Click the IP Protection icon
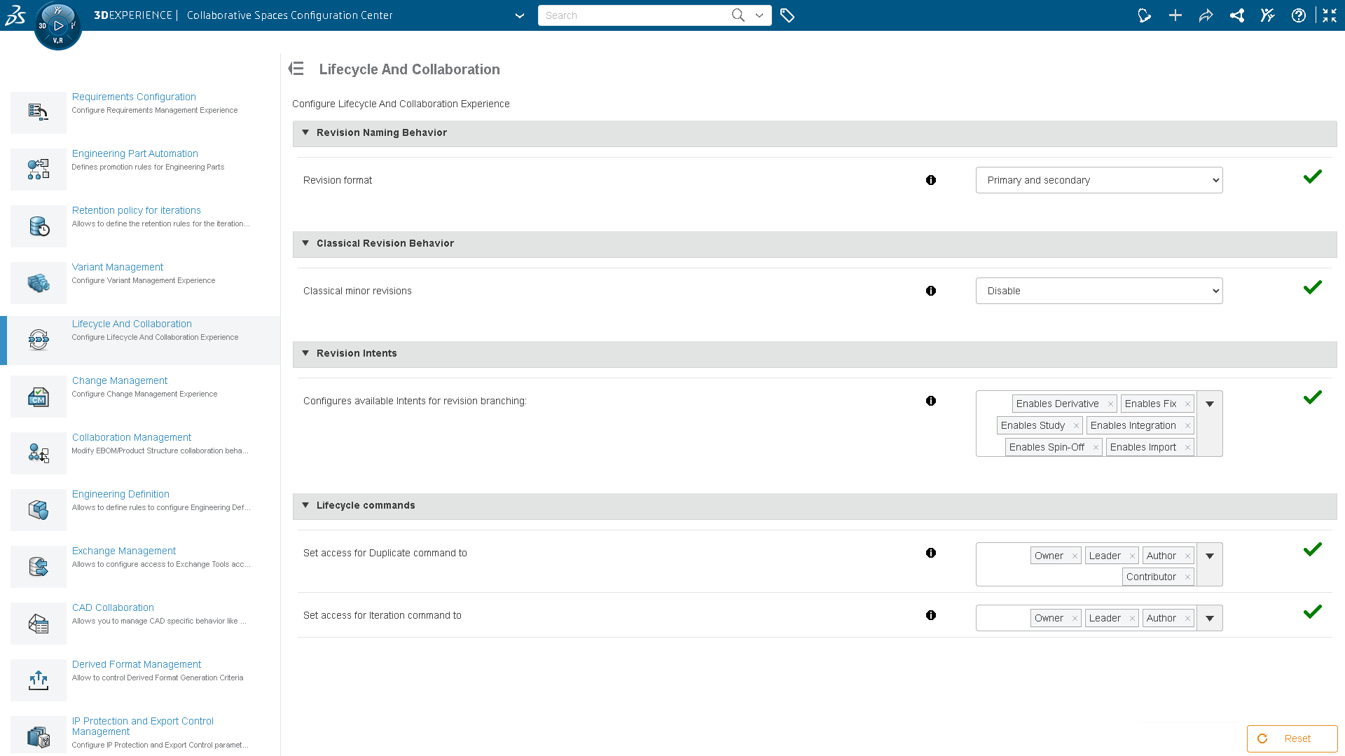This screenshot has width=1345, height=756. tap(39, 736)
